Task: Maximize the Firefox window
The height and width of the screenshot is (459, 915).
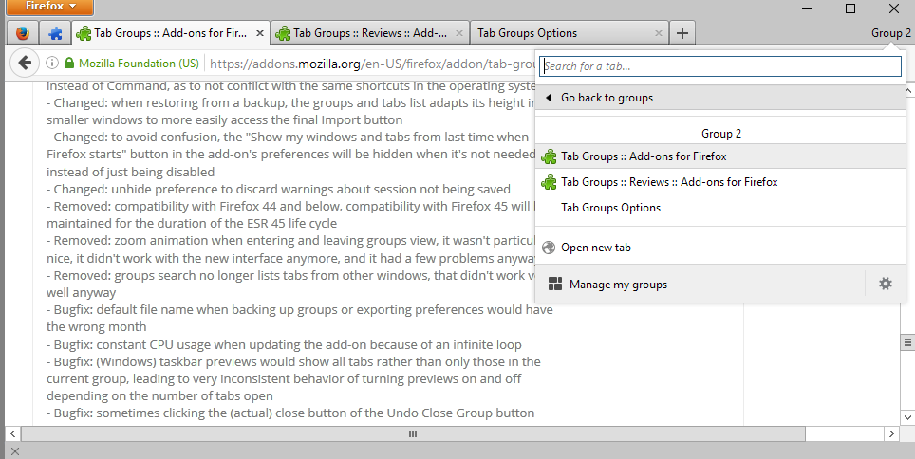Action: [x=850, y=9]
